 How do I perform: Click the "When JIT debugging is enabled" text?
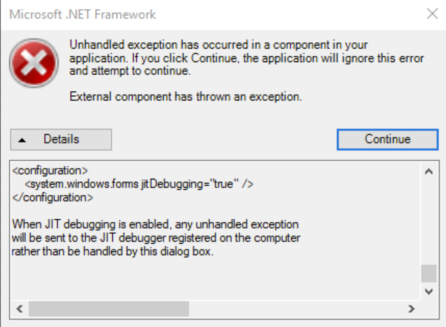coord(155,225)
